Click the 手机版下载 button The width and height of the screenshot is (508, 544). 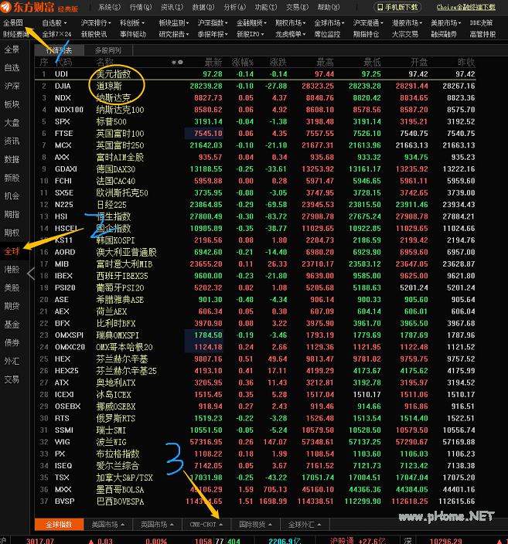[x=397, y=7]
